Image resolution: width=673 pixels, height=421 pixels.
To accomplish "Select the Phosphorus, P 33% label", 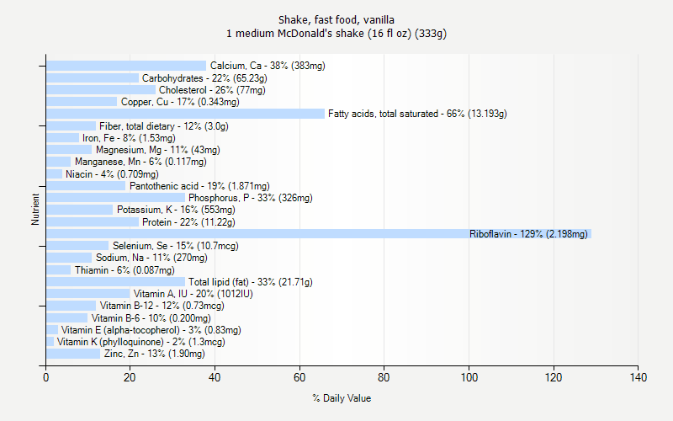I will pyautogui.click(x=250, y=198).
